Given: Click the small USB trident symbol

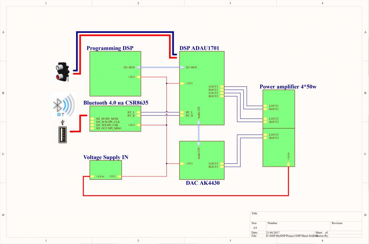Looking at the screenshot, I should [63, 122].
